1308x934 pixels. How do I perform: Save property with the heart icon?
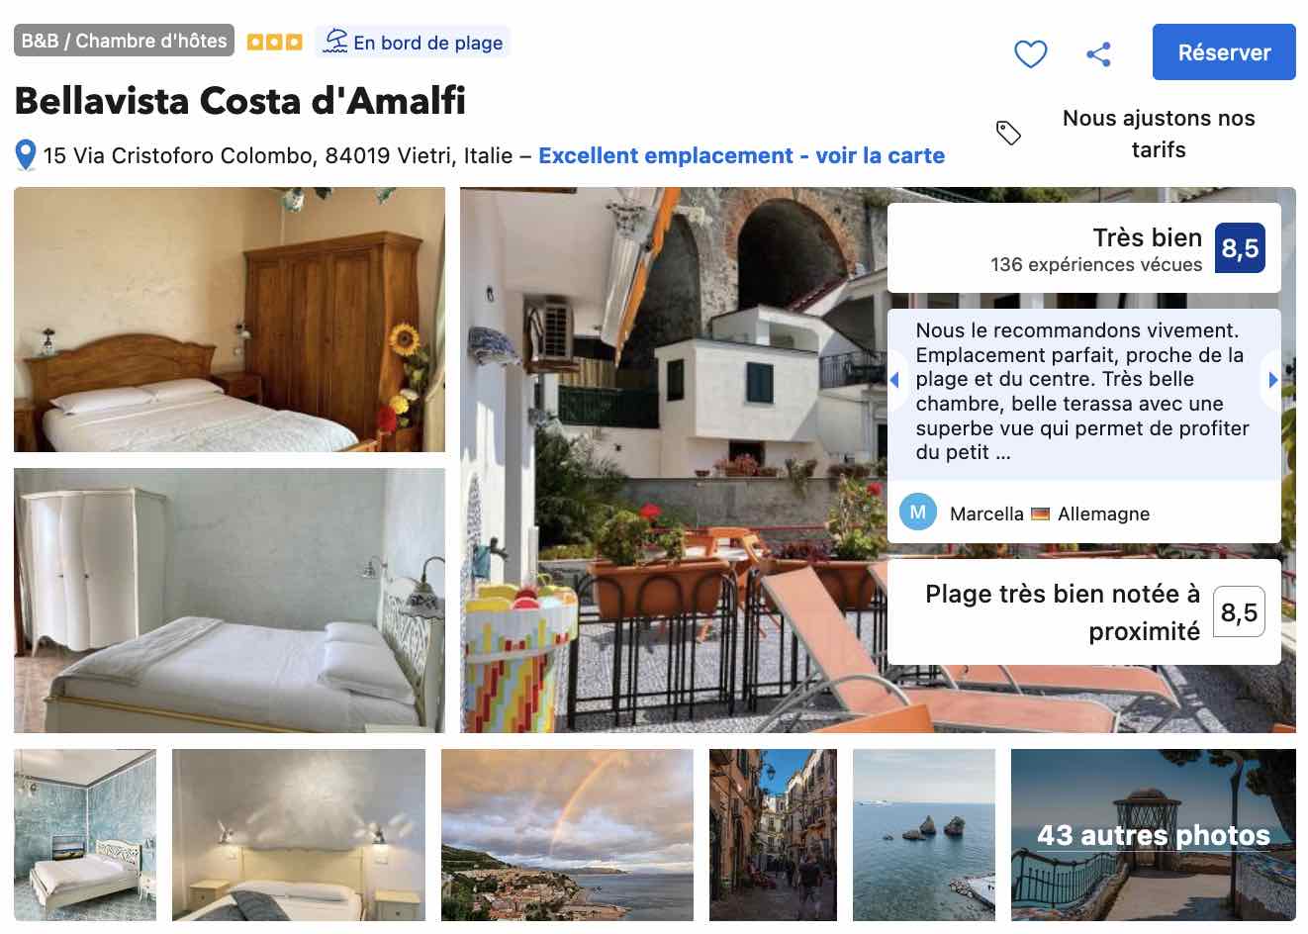[x=1030, y=53]
